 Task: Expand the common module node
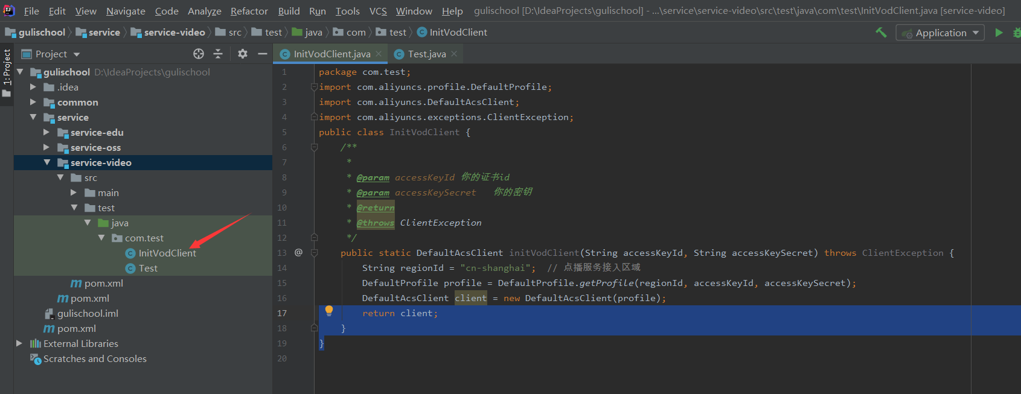(x=33, y=102)
